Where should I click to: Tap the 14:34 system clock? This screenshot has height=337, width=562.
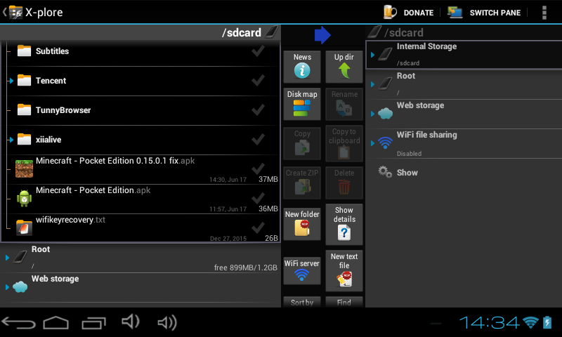(x=490, y=323)
